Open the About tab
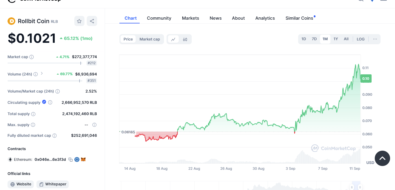Image resolution: width=395 pixels, height=190 pixels. pos(238,18)
